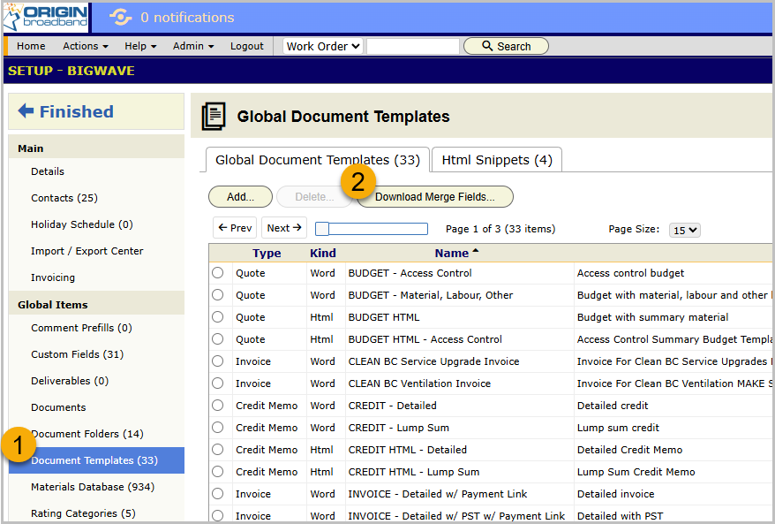Open Deliverables (0) in sidebar

pos(70,381)
